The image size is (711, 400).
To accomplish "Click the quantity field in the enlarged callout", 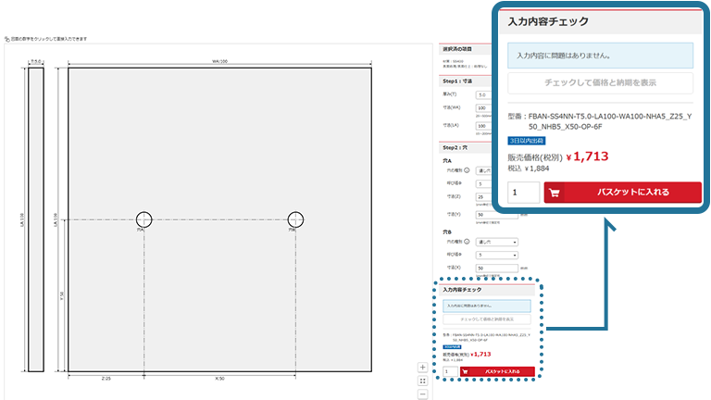I will [x=524, y=193].
